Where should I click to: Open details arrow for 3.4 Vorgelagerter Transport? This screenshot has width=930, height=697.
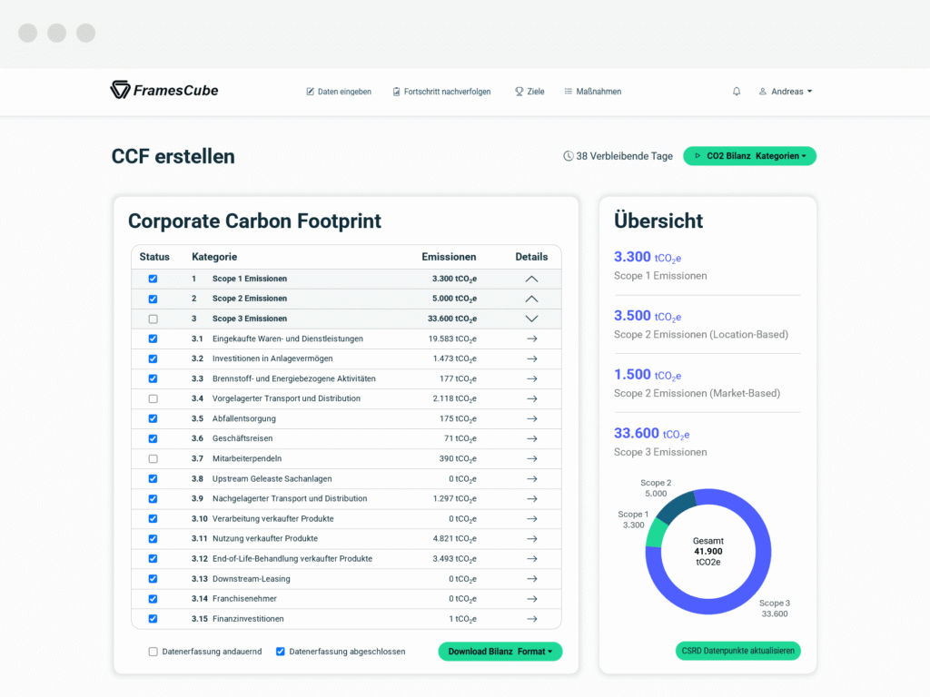[532, 398]
